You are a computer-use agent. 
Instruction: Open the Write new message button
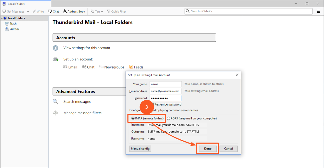[38, 12]
